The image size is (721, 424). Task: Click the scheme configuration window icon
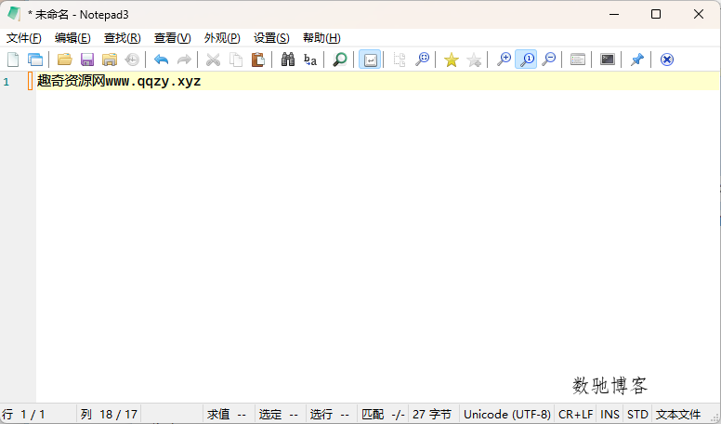point(578,60)
